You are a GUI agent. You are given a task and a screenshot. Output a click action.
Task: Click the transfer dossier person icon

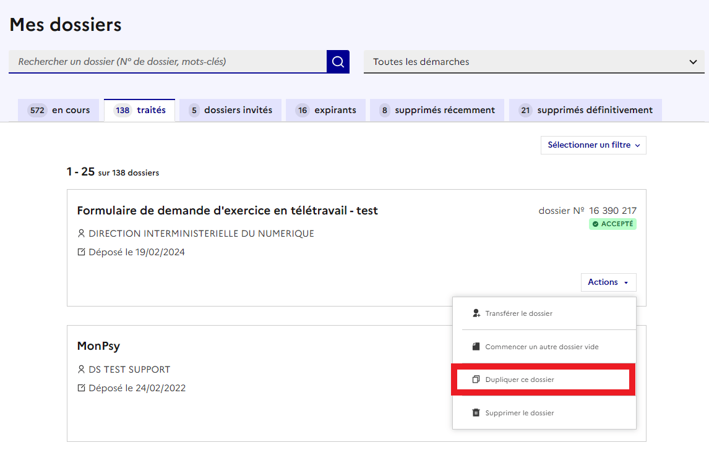pos(476,313)
